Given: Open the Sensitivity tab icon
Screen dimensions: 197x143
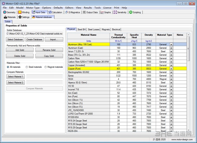Looking at the screenshot, I should point(115,12).
